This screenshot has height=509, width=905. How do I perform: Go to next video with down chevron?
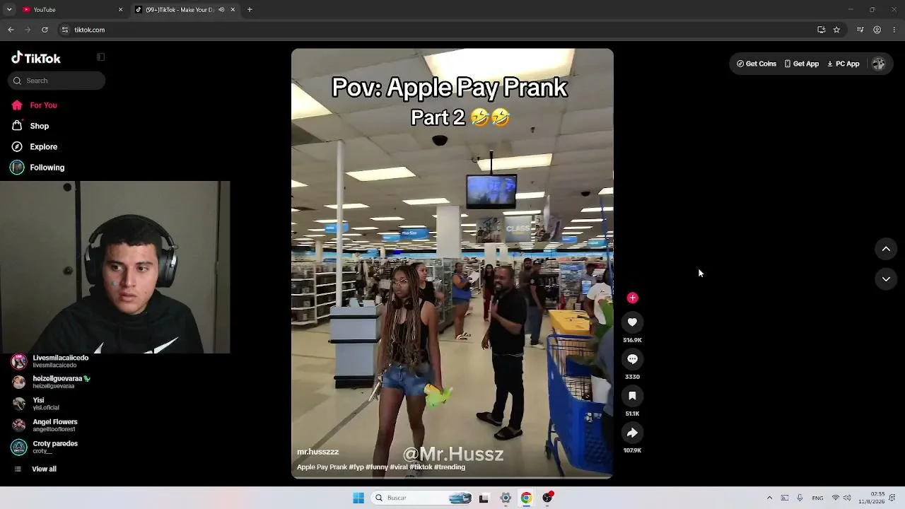[x=886, y=279]
